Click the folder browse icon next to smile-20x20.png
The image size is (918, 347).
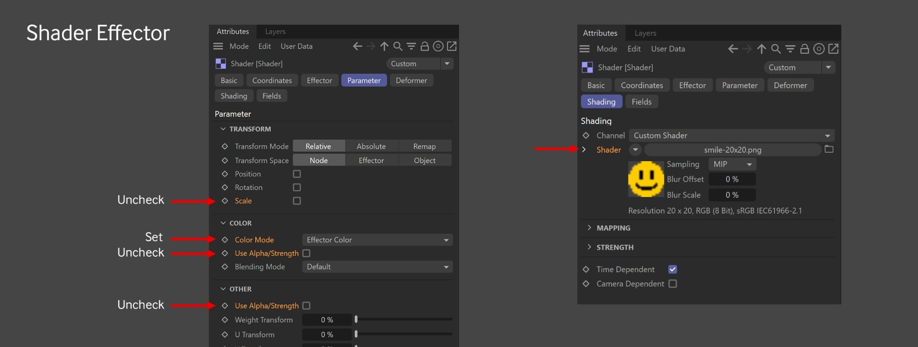829,149
